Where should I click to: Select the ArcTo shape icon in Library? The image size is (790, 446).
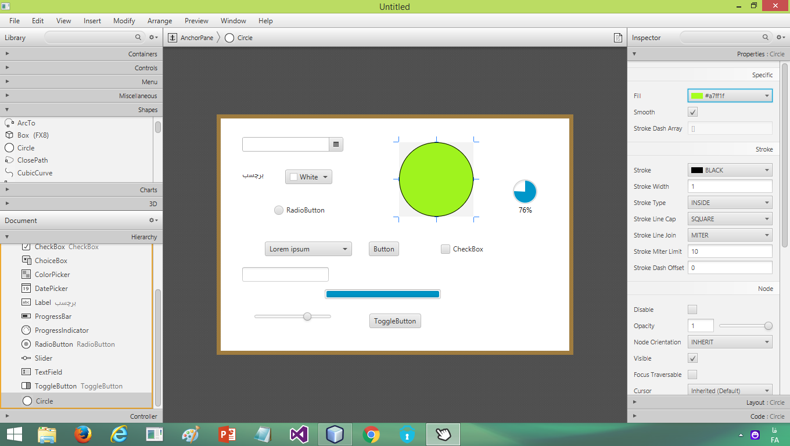9,123
